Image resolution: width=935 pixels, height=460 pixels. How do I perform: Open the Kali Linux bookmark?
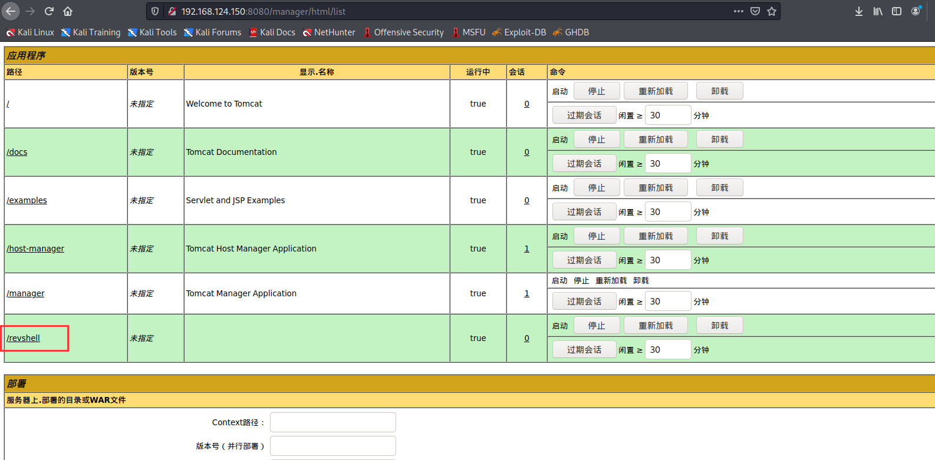[30, 32]
